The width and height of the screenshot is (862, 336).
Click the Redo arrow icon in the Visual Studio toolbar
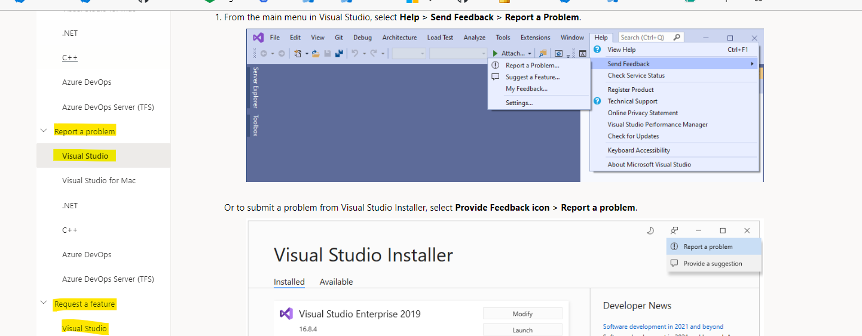[374, 53]
